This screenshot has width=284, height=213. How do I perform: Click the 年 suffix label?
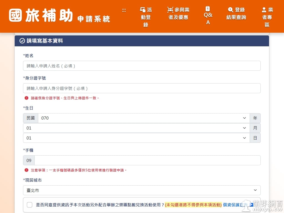tap(255, 118)
